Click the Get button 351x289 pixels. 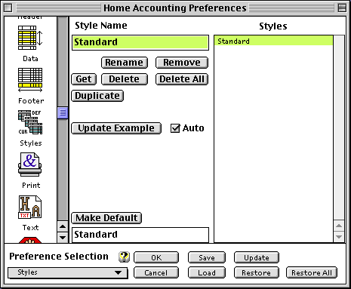[x=84, y=79]
